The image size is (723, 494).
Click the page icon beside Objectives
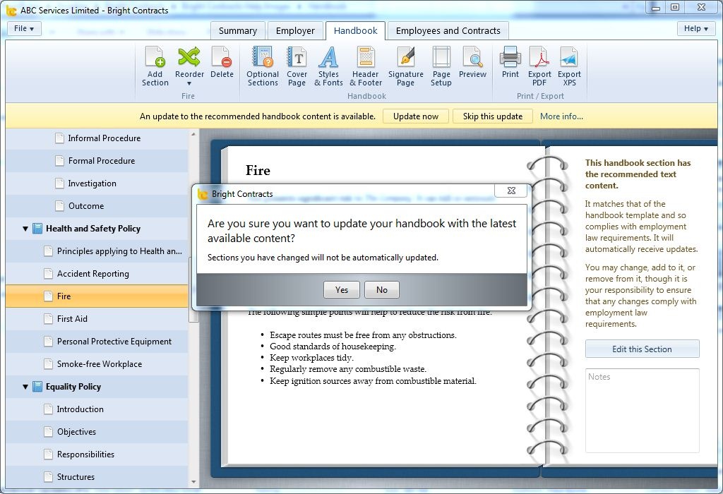[x=48, y=432]
